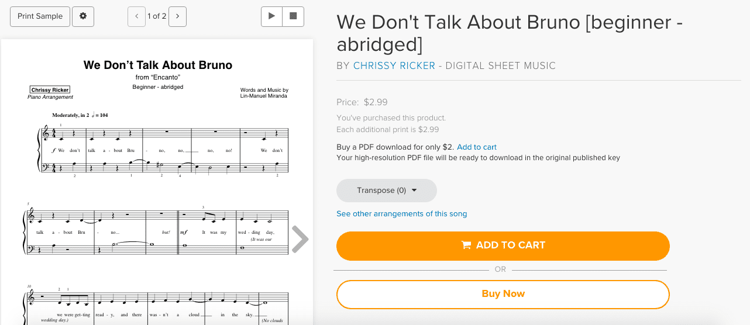Open the gear settings for printing
Screen dimensions: 750x325
pyautogui.click(x=83, y=16)
